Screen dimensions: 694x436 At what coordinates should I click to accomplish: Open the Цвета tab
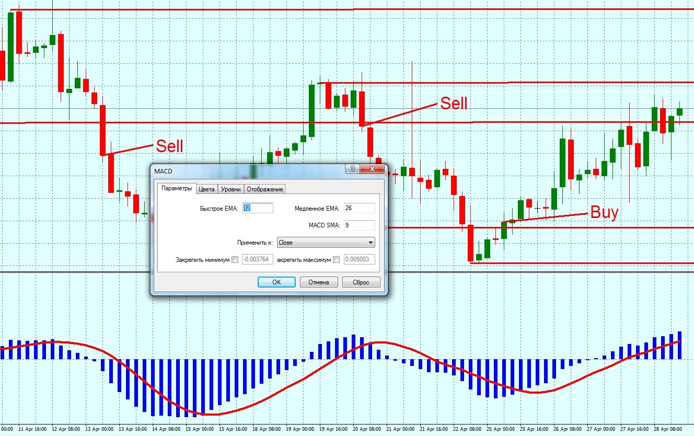tap(206, 189)
